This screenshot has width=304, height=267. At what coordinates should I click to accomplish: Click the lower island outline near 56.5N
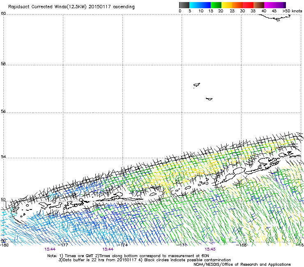click(209, 99)
